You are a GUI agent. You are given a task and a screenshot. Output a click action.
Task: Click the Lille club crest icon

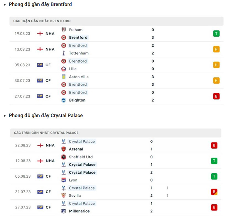pos(63,69)
